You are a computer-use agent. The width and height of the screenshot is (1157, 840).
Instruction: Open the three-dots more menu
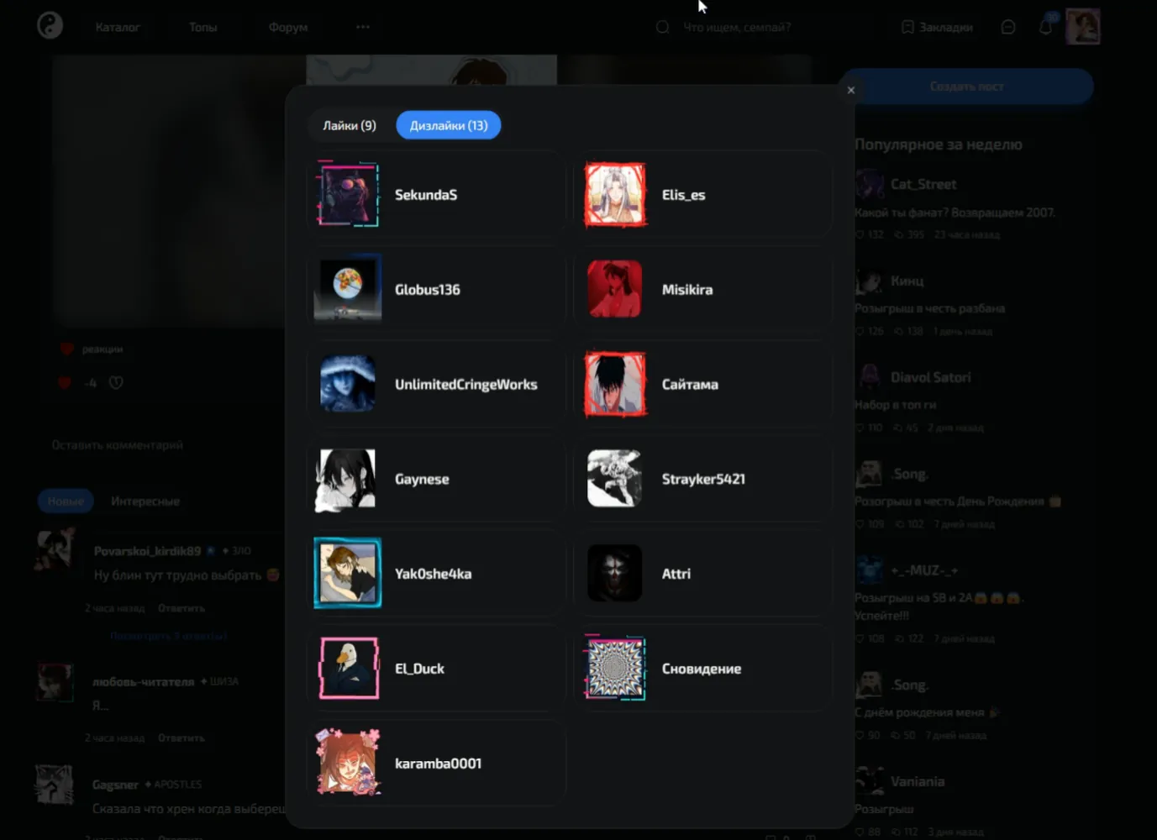point(363,27)
